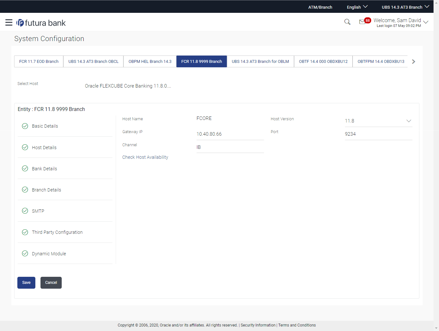Click the SMTP checkmark icon

pyautogui.click(x=25, y=211)
